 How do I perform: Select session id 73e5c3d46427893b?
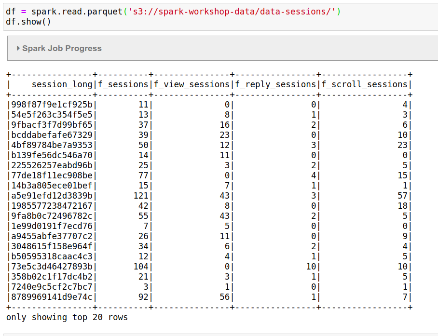click(52, 266)
